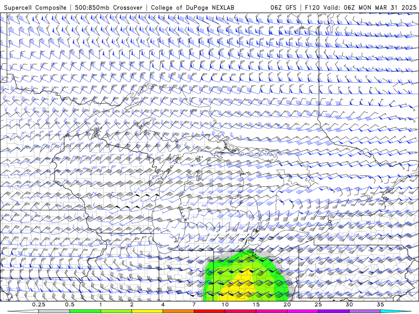Viewport: 419px width, 314px height.
Task: Click the legend value 20
Action: (287, 305)
